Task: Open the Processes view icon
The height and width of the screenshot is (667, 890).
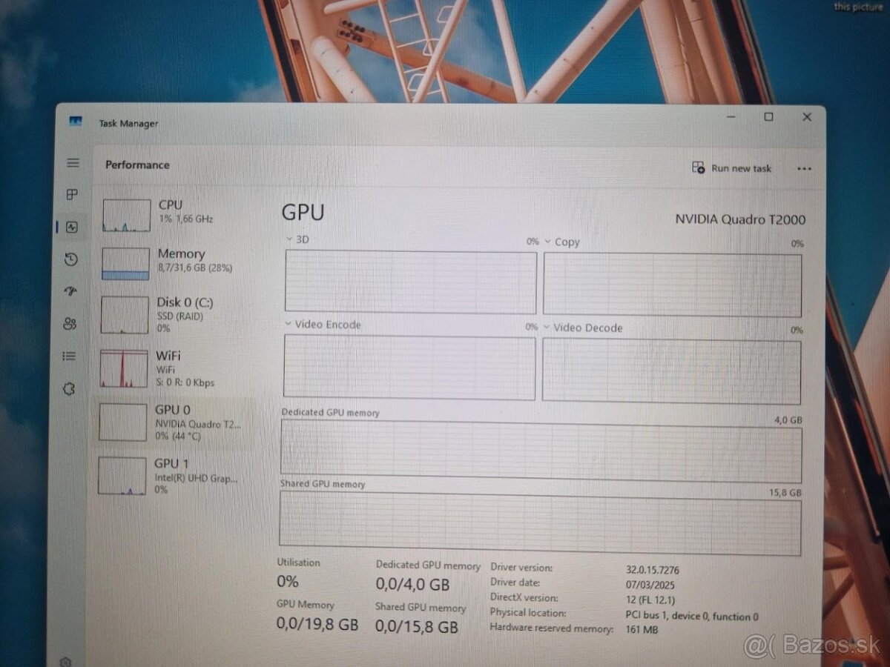Action: 70,195
